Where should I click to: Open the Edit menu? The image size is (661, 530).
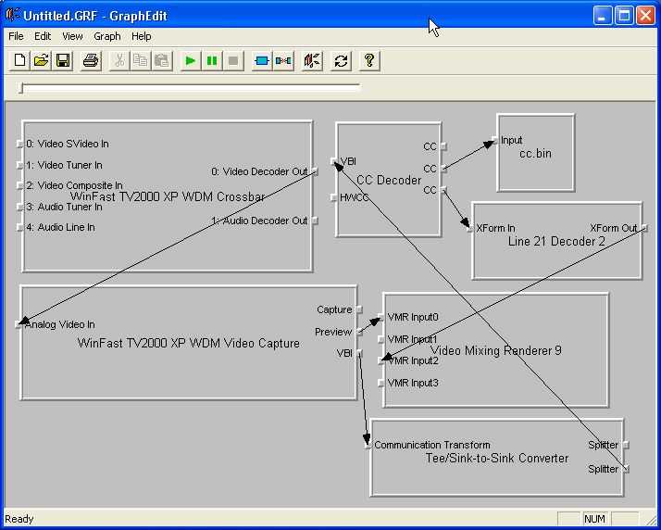pyautogui.click(x=43, y=36)
